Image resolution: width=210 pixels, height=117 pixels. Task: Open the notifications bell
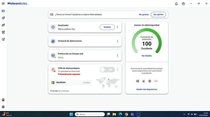click(x=176, y=4)
